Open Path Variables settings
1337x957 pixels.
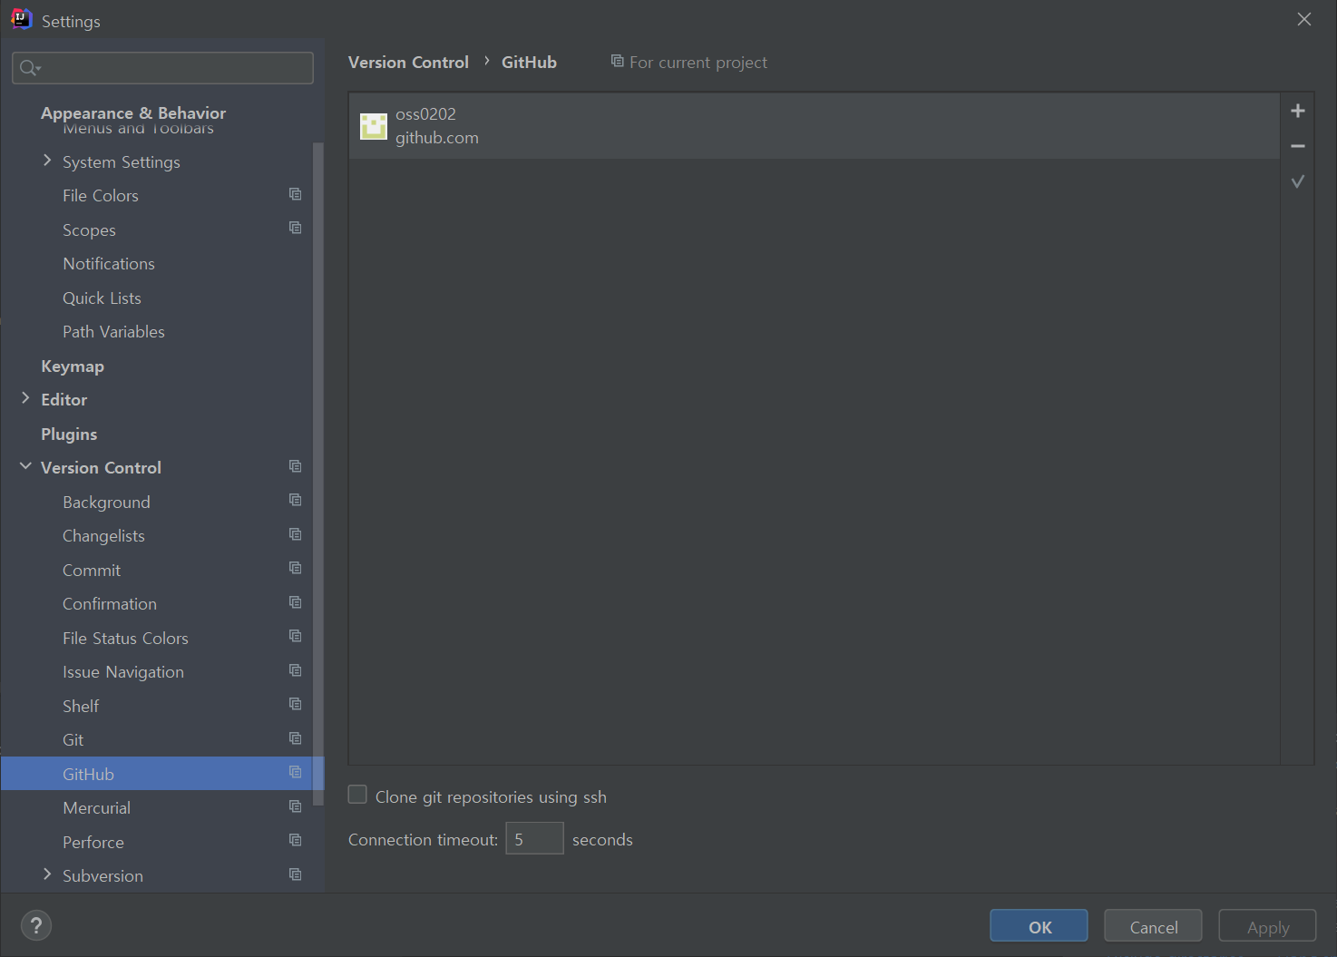(x=113, y=332)
